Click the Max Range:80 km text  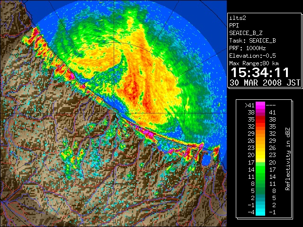pos(254,63)
